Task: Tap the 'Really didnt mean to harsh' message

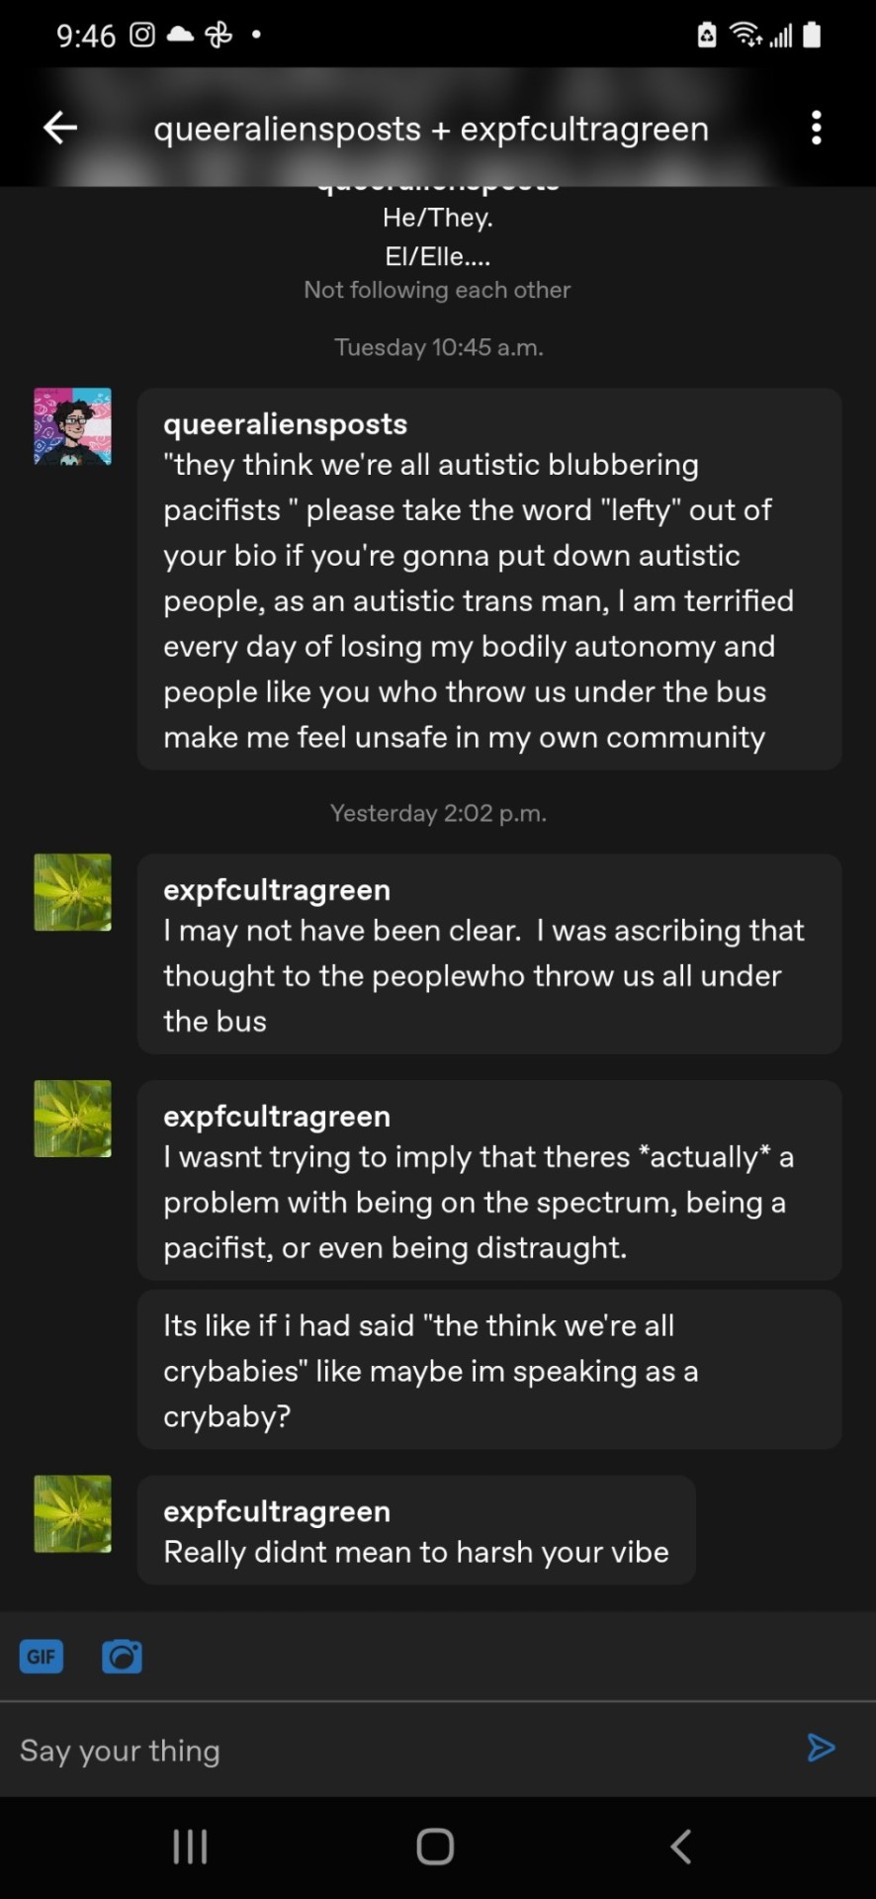Action: (416, 1552)
